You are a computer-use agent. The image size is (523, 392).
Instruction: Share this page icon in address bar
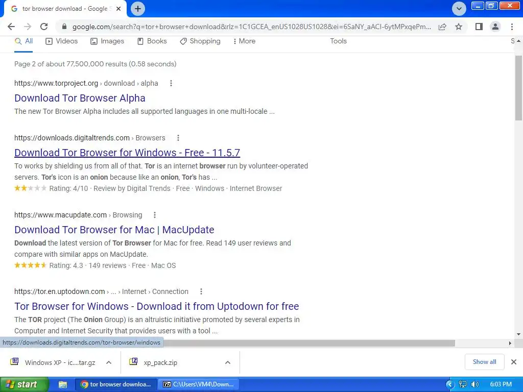point(442,27)
